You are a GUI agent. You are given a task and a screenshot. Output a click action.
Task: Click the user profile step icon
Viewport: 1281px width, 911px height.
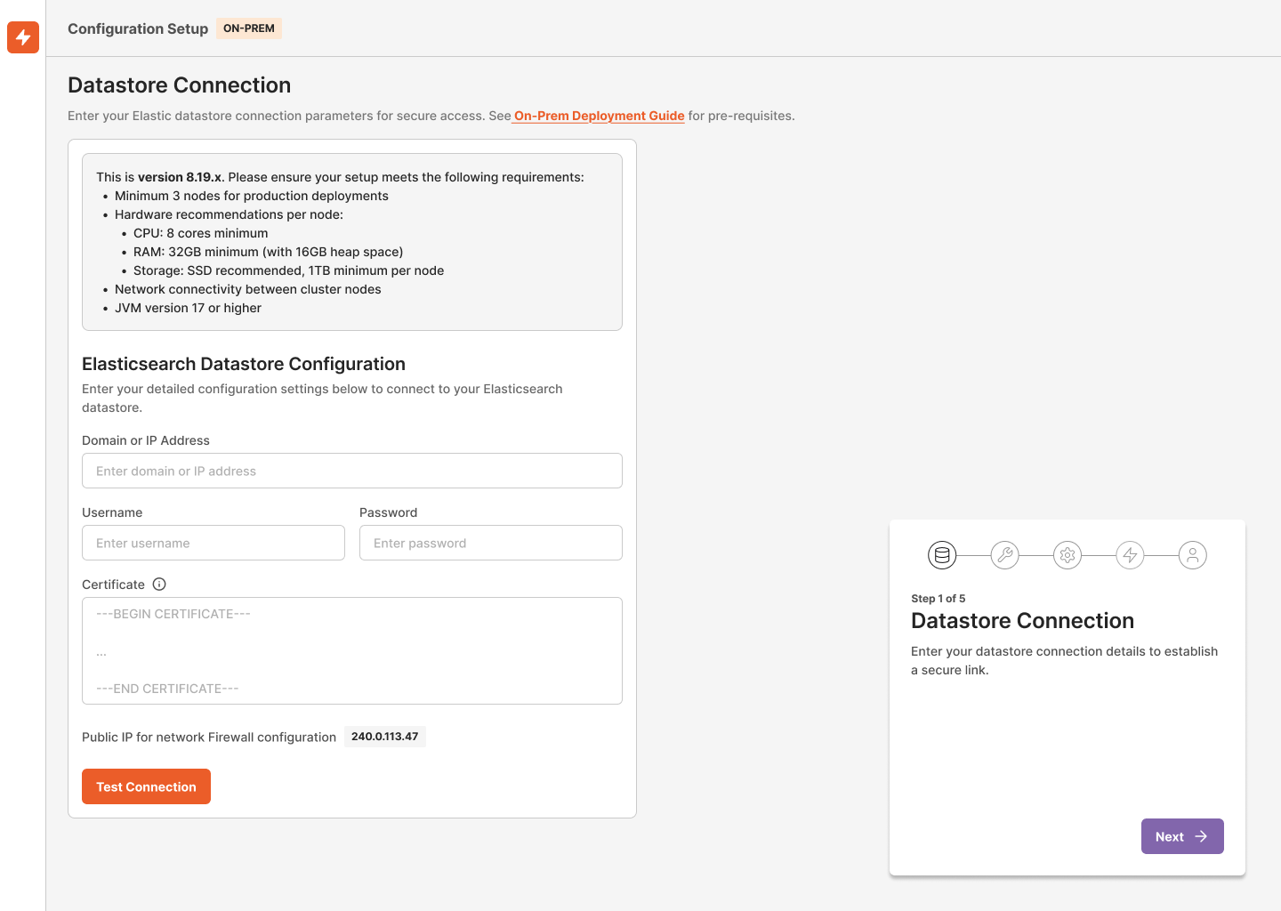(x=1193, y=554)
